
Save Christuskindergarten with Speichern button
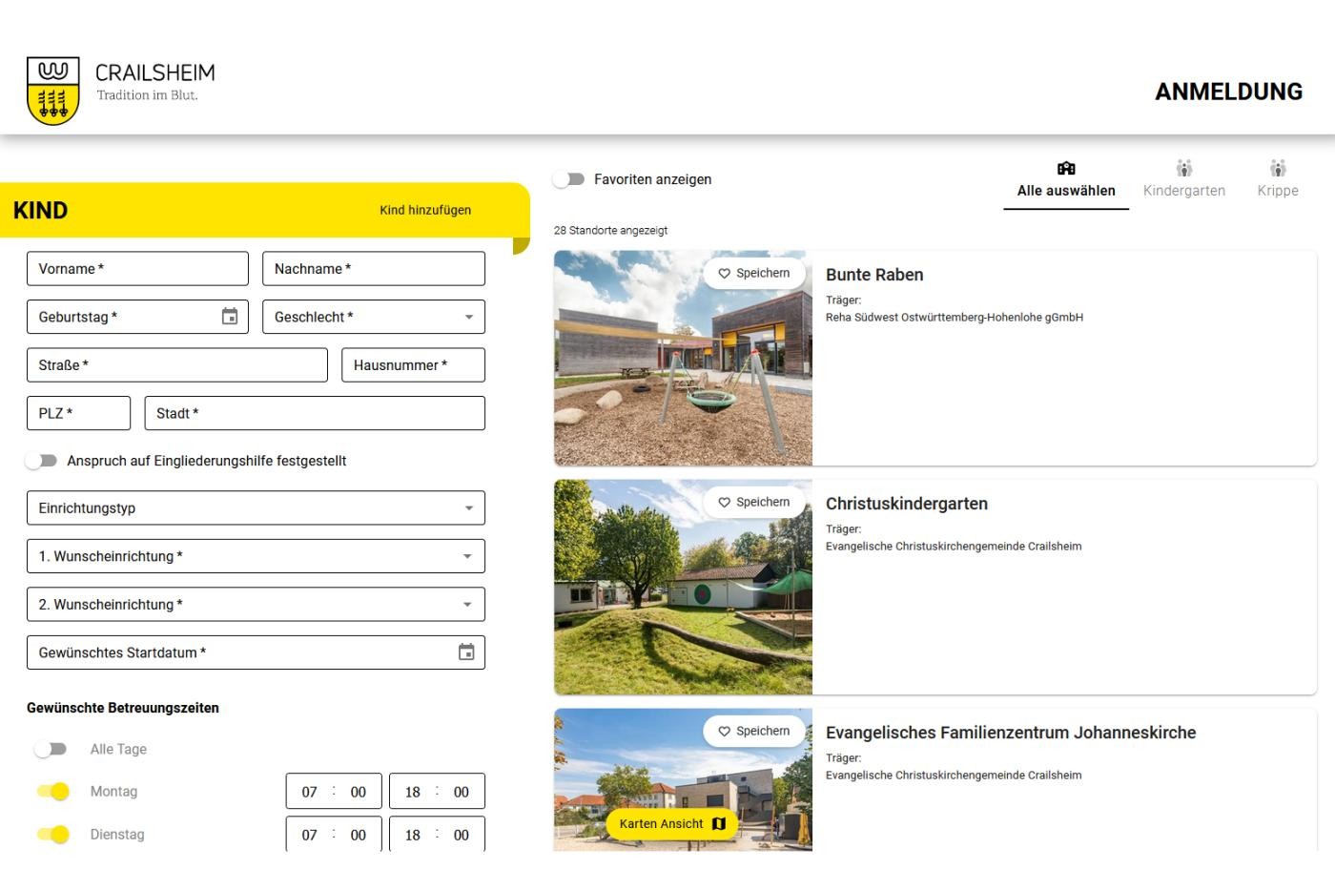754,503
